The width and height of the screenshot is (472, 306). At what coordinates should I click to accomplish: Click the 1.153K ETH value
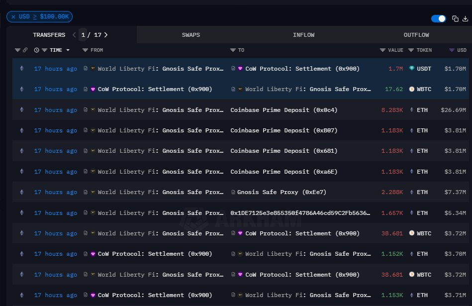392,295
